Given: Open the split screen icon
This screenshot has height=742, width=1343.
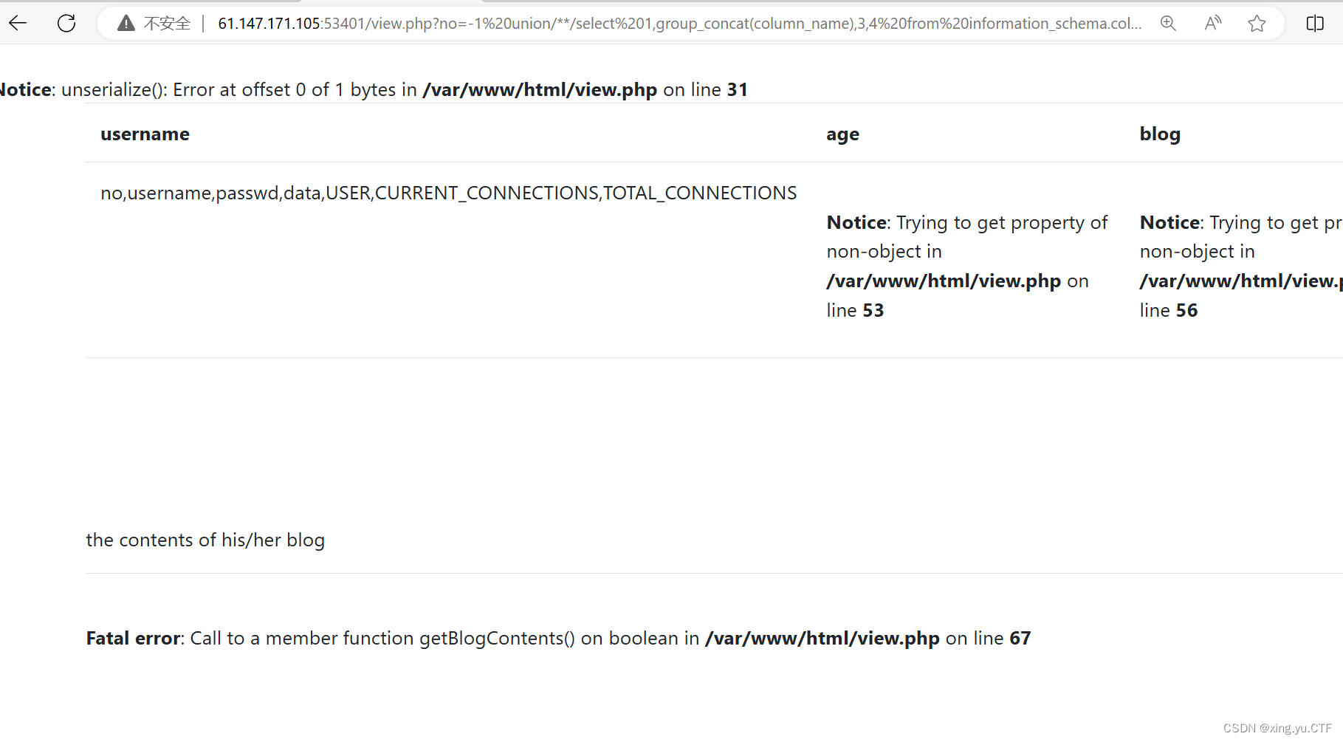Looking at the screenshot, I should coord(1315,24).
